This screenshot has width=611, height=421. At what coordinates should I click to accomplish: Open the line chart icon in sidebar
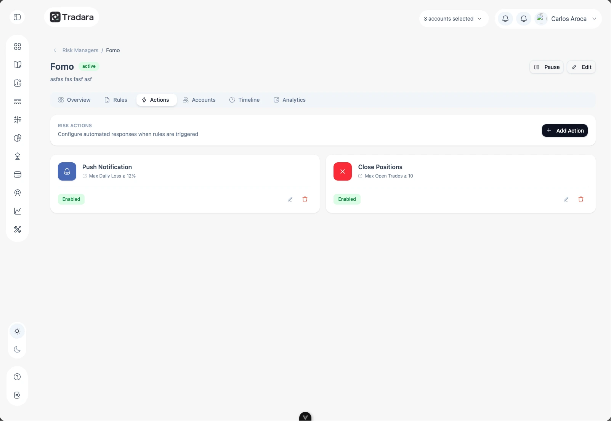(18, 211)
